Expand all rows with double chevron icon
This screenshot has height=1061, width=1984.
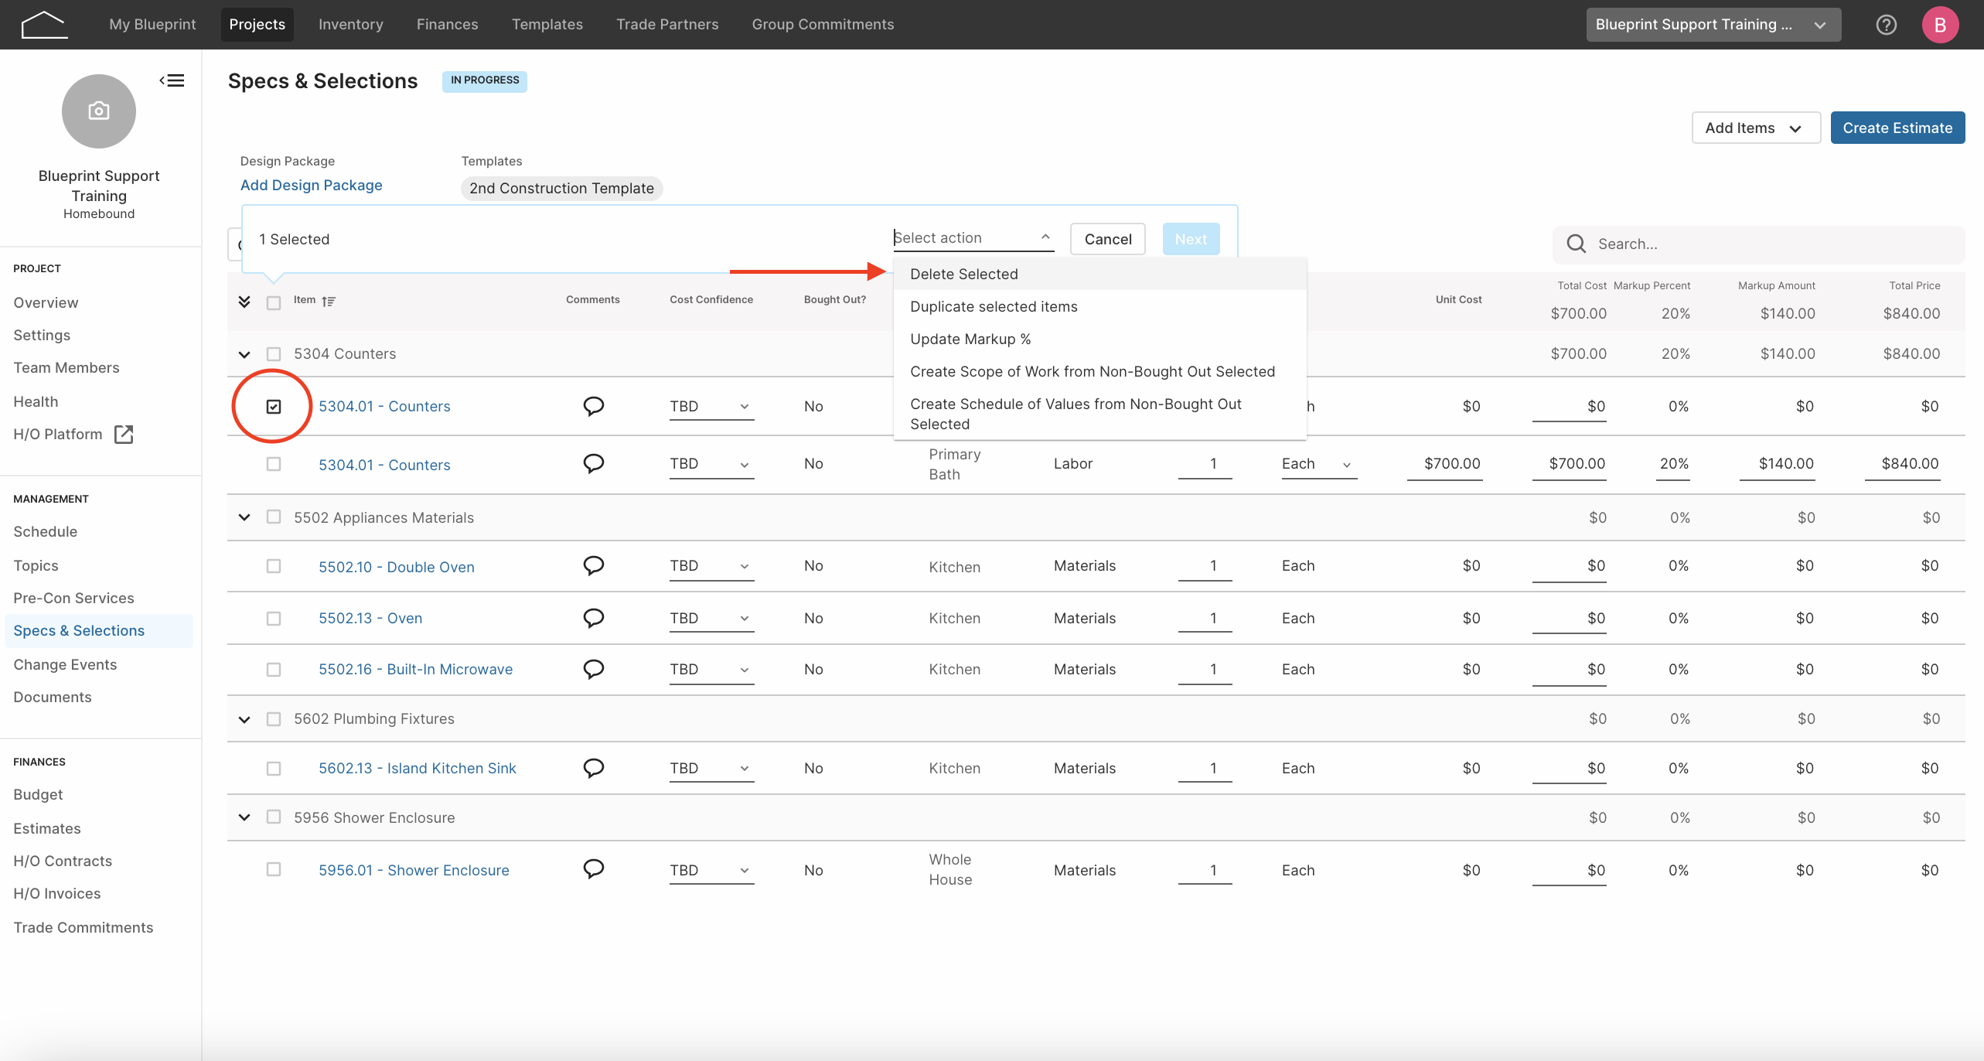click(x=244, y=302)
